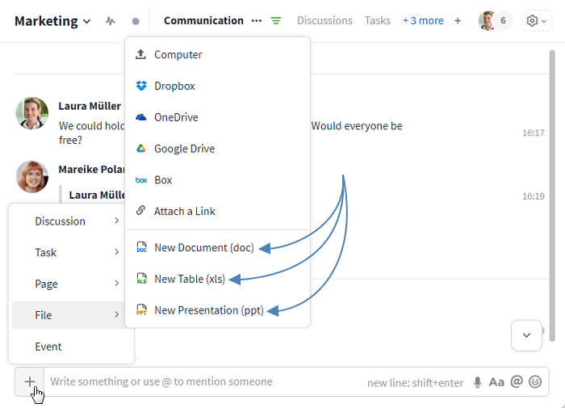Click the microphone voice message icon
This screenshot has height=408, width=565.
click(x=478, y=382)
